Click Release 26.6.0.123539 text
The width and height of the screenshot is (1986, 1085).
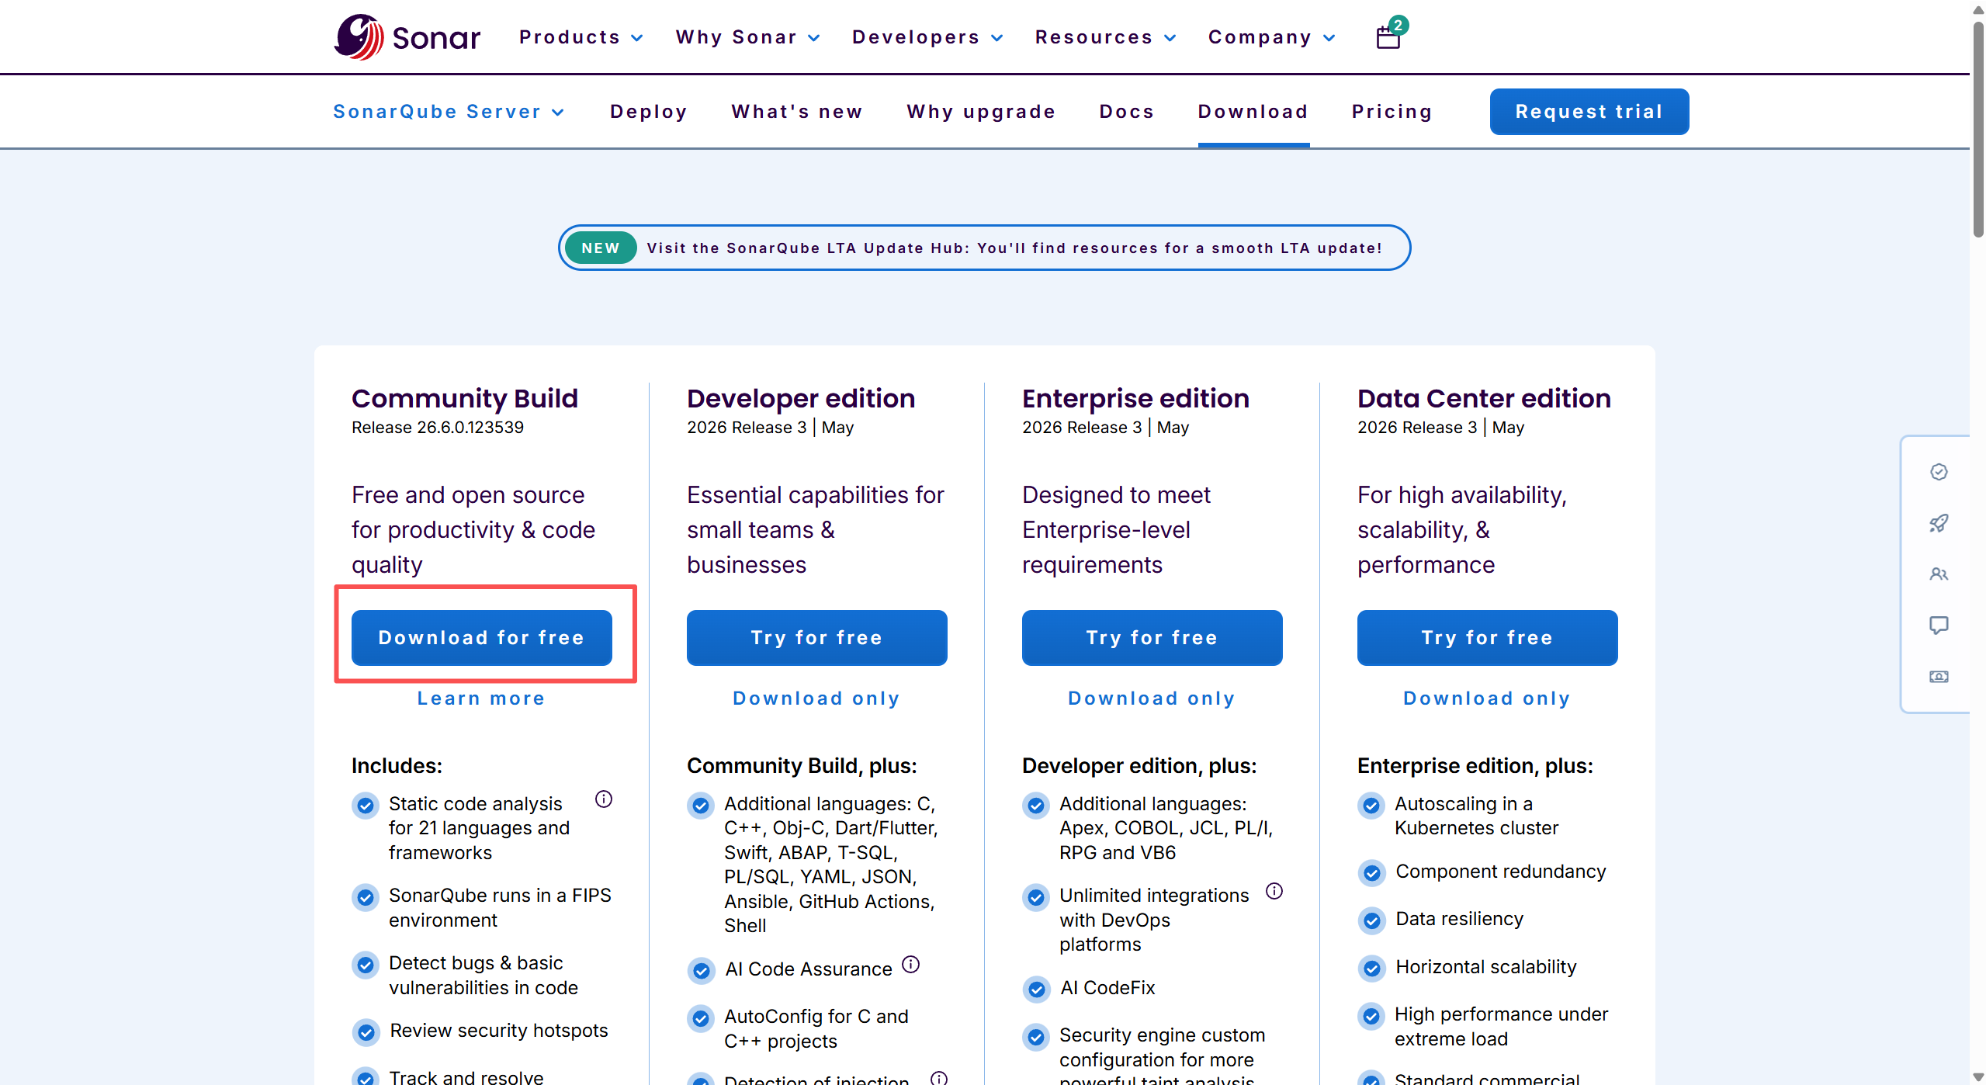point(438,428)
